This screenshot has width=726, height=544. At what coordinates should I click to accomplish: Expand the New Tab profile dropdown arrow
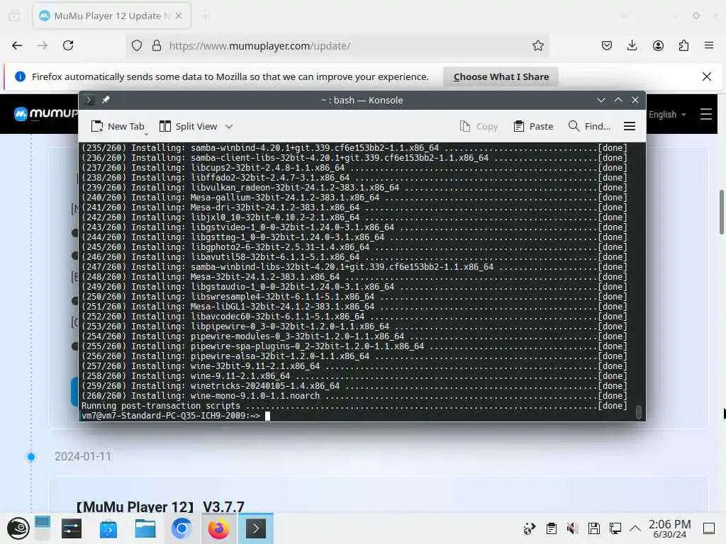click(146, 134)
